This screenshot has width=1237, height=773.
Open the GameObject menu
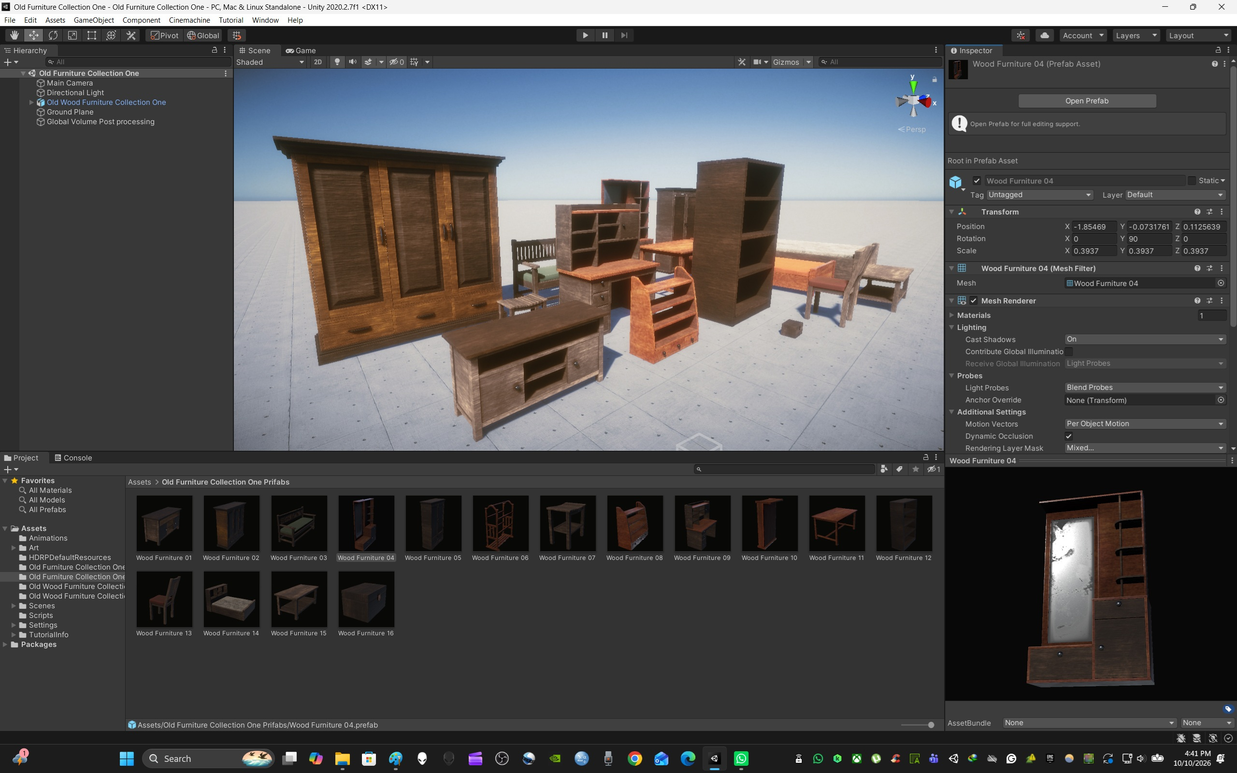(x=94, y=20)
